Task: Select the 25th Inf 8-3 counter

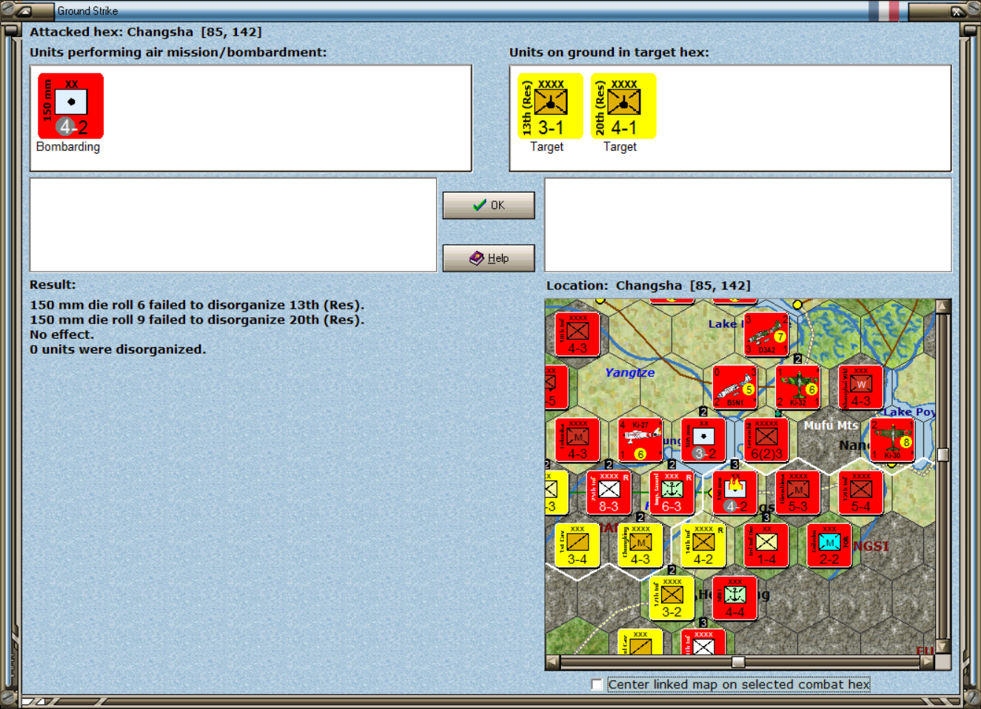Action: 609,492
